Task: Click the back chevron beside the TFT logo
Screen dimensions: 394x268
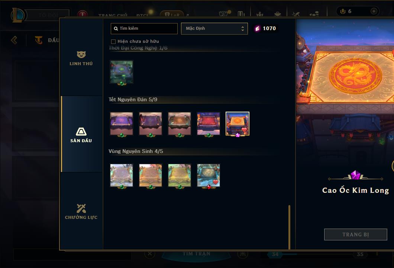Action: [x=14, y=40]
